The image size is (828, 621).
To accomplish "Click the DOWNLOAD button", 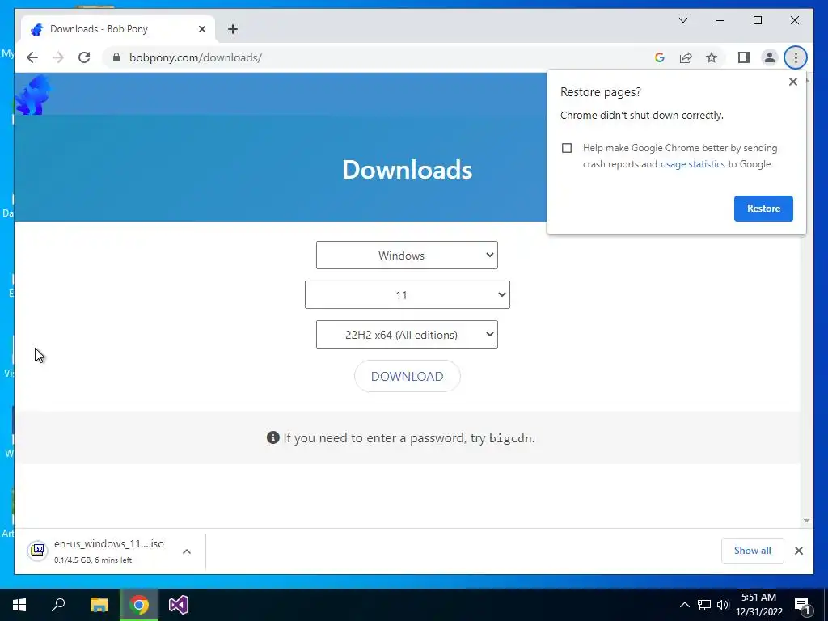I will pyautogui.click(x=408, y=376).
